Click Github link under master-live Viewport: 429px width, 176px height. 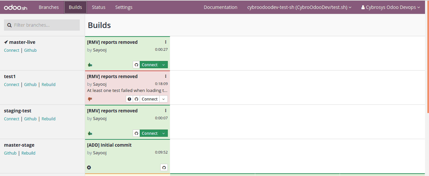click(x=30, y=50)
